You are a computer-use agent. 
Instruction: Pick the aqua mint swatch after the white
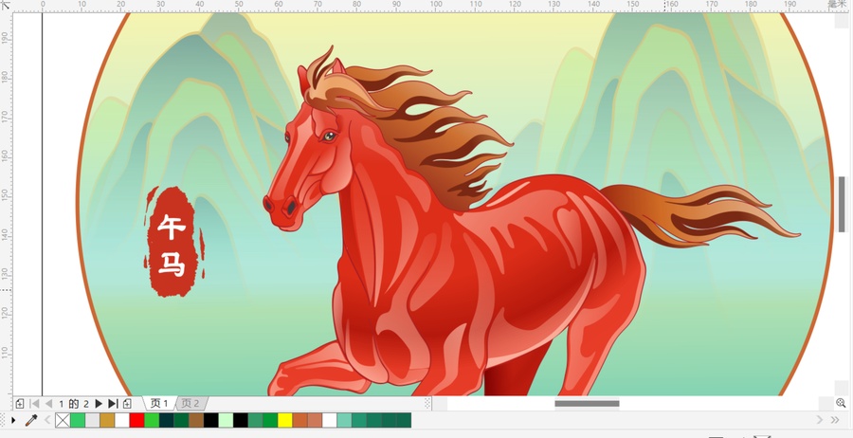pos(344,420)
